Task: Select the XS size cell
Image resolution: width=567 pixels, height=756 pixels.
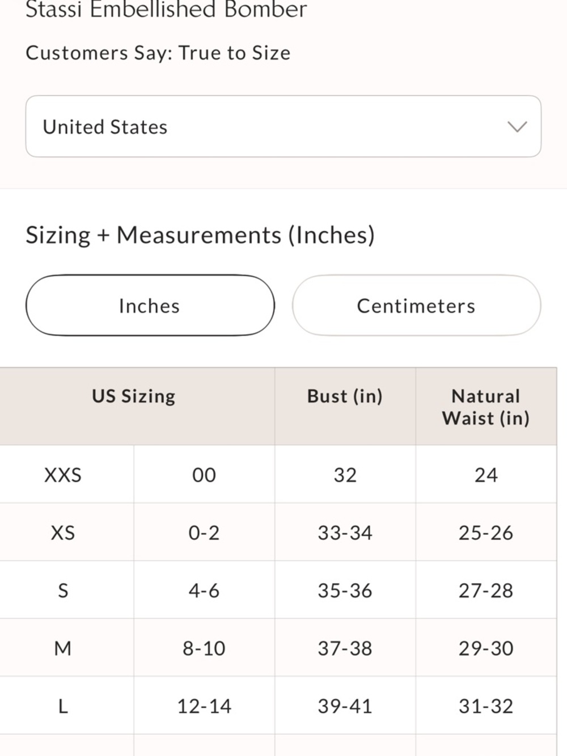Action: click(x=63, y=533)
